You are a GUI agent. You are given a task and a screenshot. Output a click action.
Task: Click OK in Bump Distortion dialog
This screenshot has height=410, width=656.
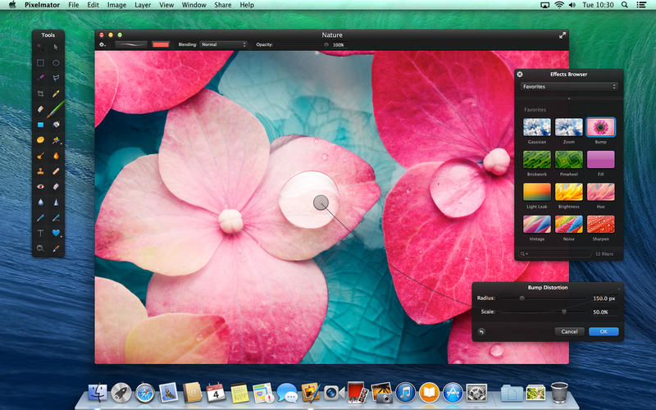point(604,331)
